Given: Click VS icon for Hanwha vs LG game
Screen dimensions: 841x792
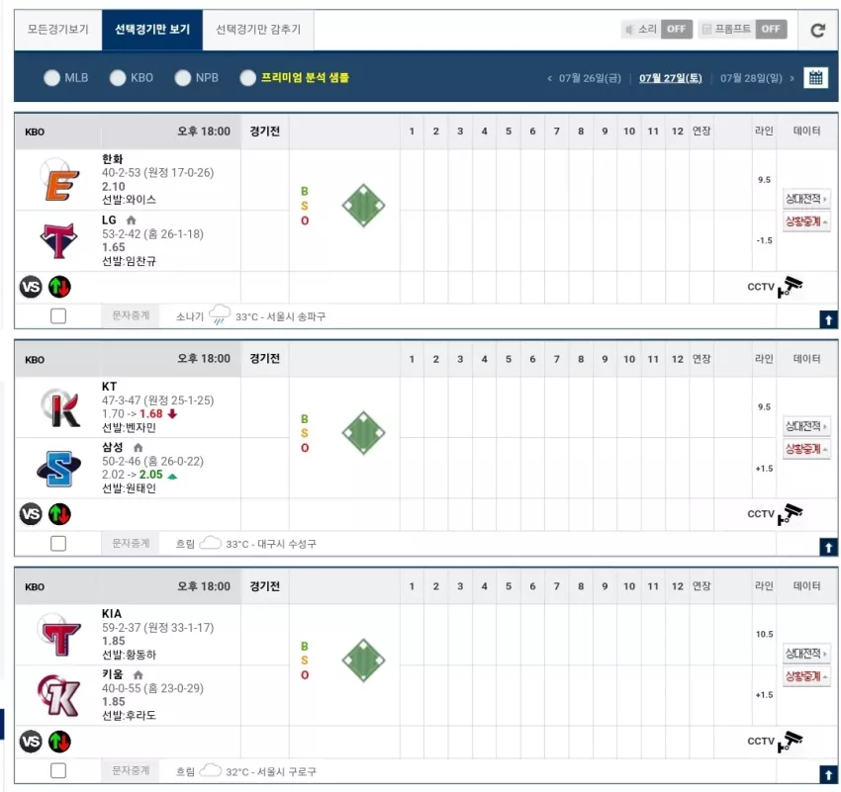Looking at the screenshot, I should pos(31,287).
